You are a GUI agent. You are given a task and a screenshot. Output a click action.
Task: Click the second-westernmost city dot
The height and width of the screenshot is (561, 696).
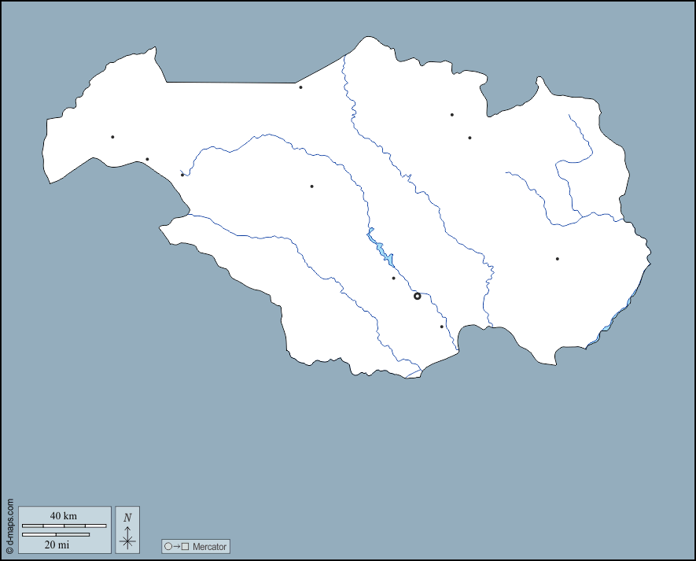click(x=147, y=159)
